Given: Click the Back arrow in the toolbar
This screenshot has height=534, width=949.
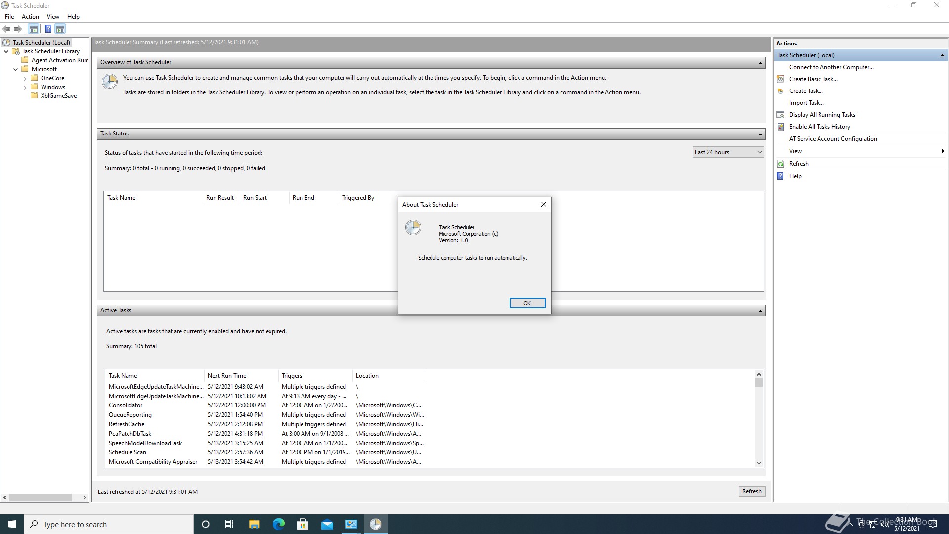Looking at the screenshot, I should 6,29.
